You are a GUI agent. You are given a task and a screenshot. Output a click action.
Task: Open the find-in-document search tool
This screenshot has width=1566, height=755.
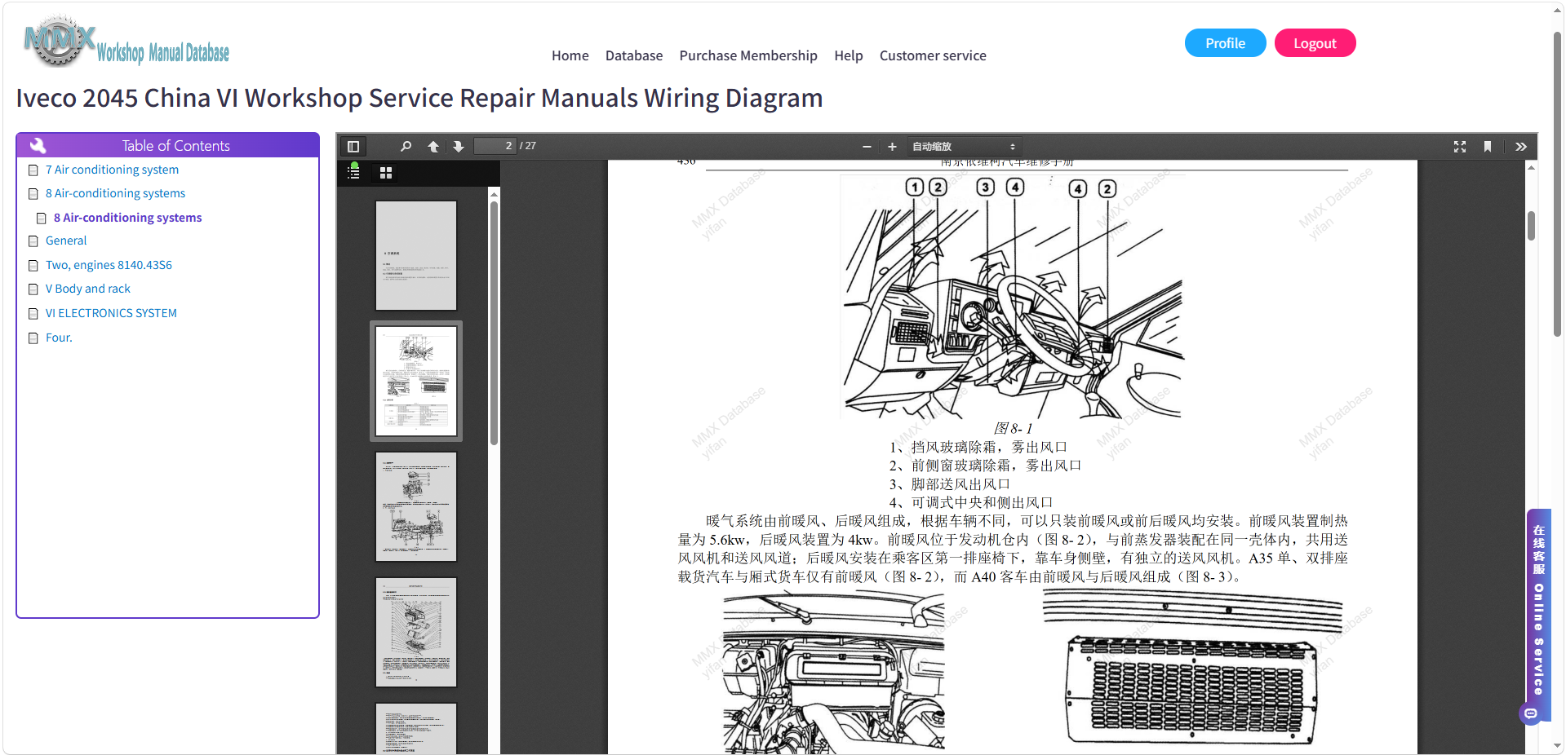point(406,147)
